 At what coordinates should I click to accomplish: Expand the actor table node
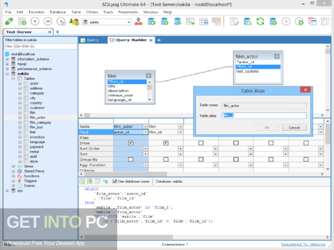20,84
